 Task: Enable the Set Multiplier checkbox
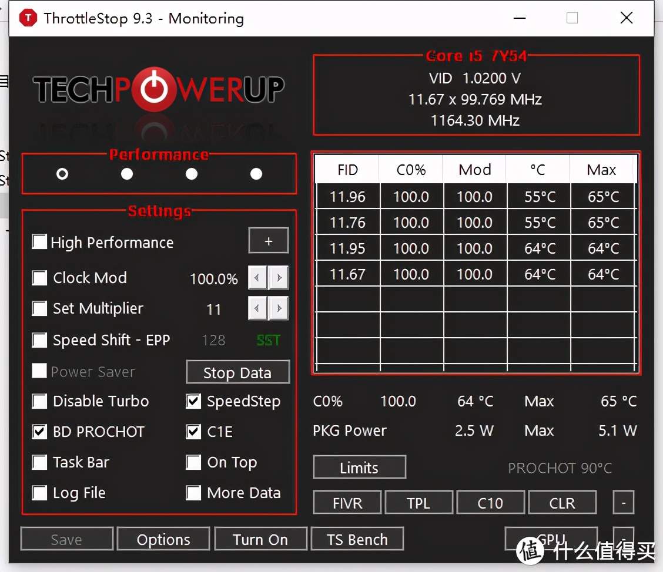click(x=39, y=308)
